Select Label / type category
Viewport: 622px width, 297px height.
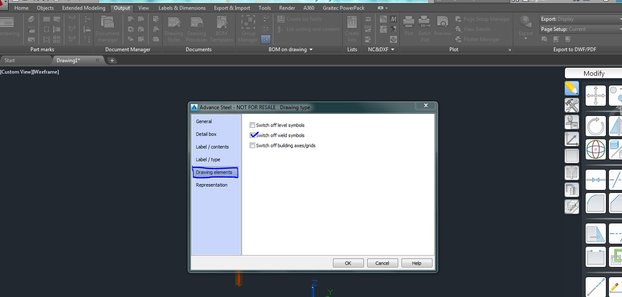click(208, 159)
